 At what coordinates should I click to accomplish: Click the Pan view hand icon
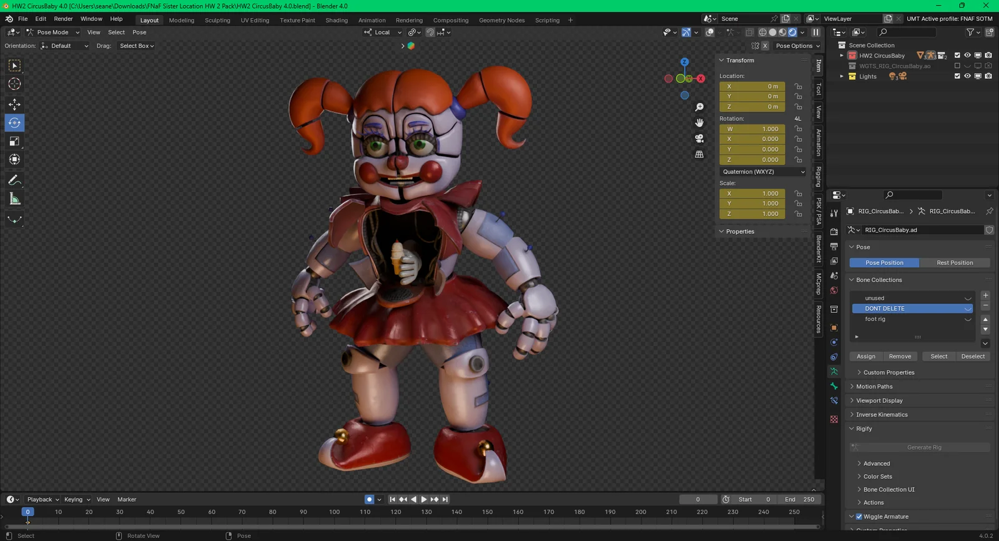pos(699,122)
